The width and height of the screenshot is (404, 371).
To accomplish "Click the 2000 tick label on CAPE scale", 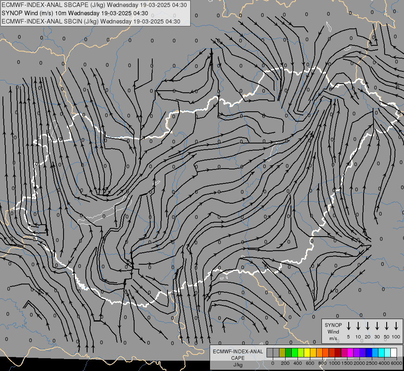I will [x=359, y=363].
